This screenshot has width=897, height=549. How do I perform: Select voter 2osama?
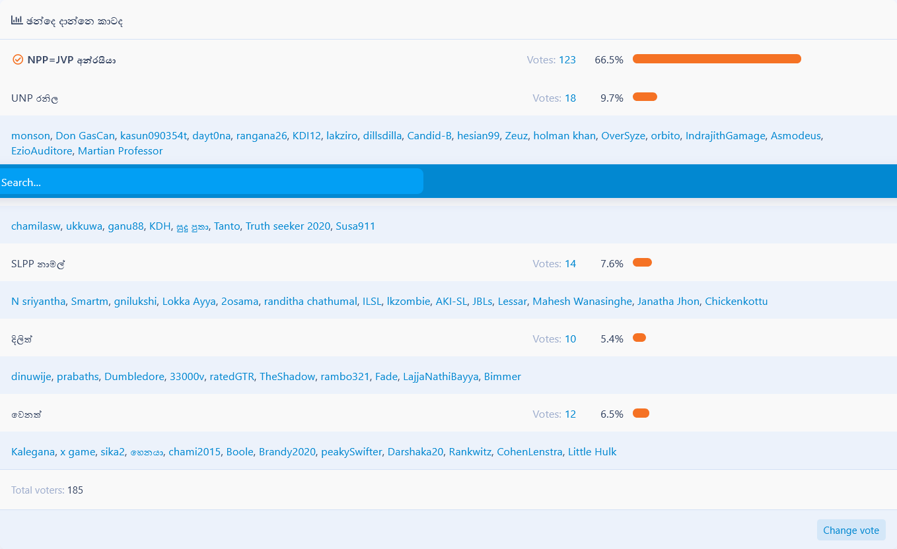[240, 302]
